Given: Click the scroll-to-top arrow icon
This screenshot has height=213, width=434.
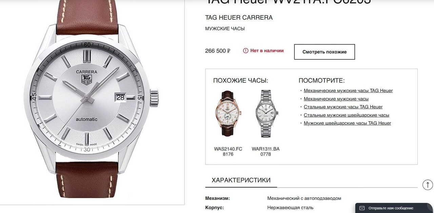Looking at the screenshot, I should (x=428, y=185).
